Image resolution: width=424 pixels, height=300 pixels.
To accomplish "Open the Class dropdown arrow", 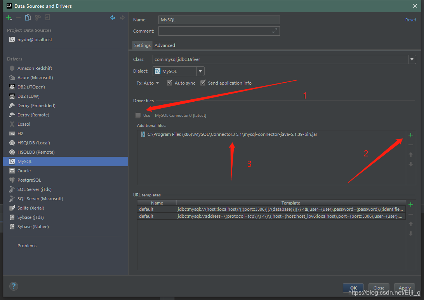I will [x=412, y=59].
